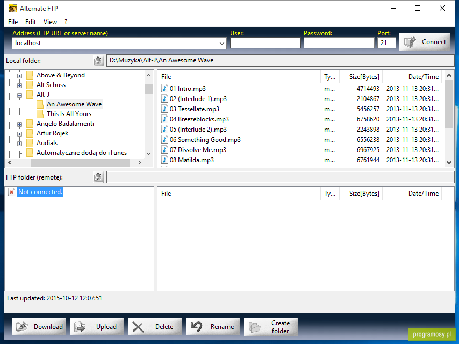Click the Automatycznie dodaj do iTunes folder icon
This screenshot has height=344, width=459.
[x=30, y=153]
